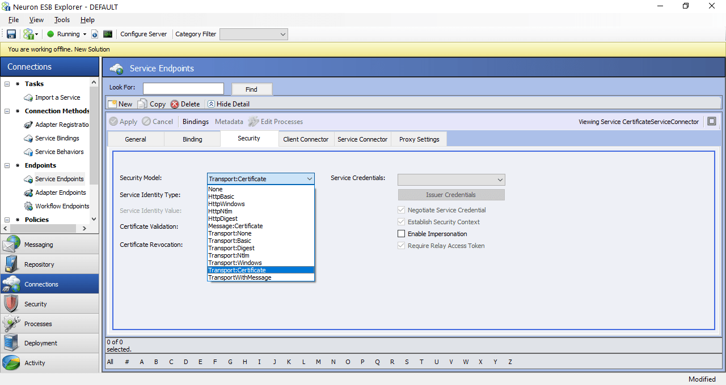This screenshot has height=385, width=726.
Task: Click the Security Model dropdown arrow
Action: (x=310, y=179)
